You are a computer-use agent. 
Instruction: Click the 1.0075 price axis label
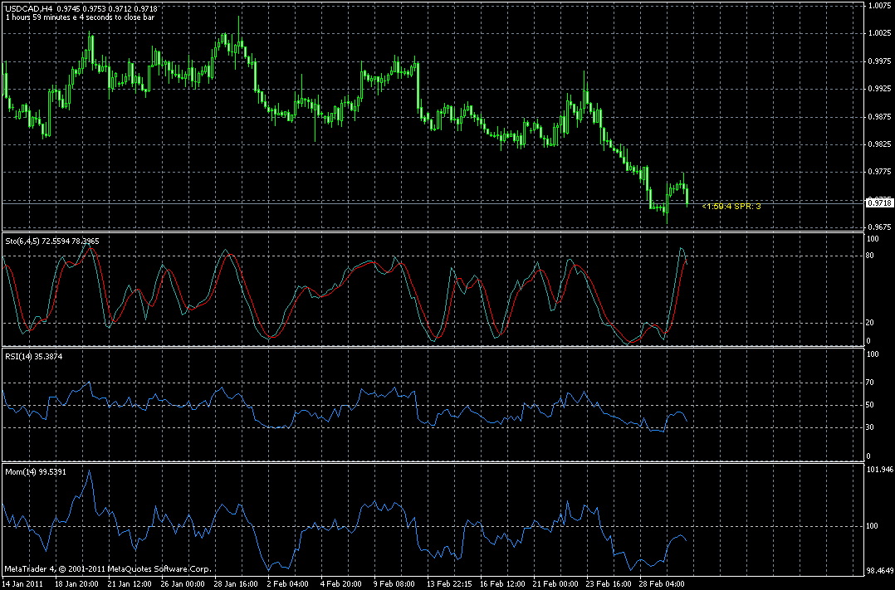(880, 6)
